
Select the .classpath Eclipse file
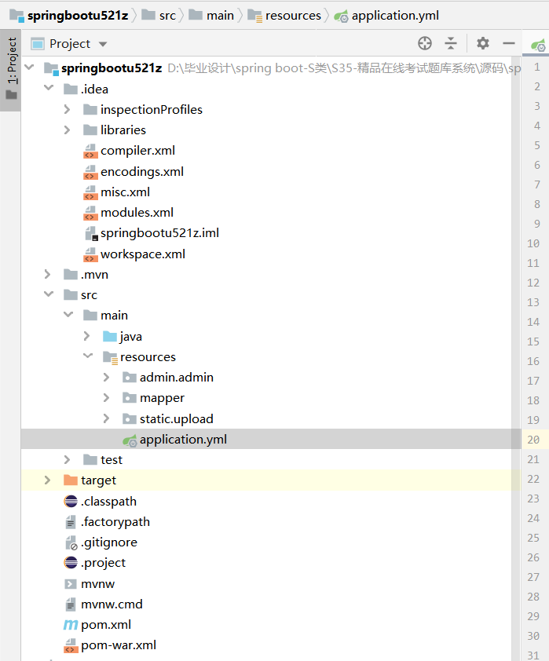pos(108,501)
